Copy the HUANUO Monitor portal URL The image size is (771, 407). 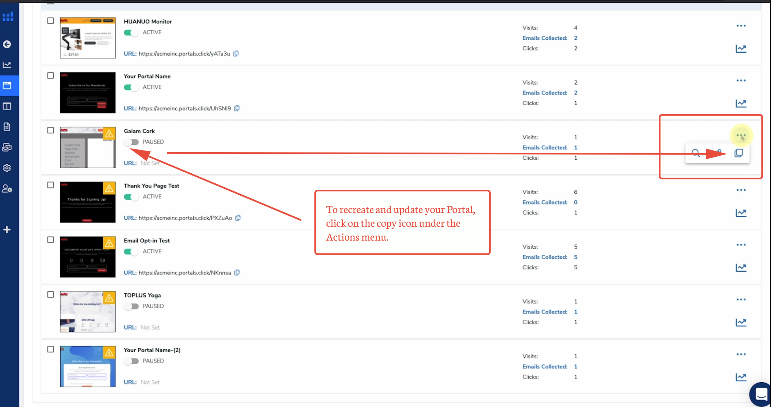(x=236, y=54)
